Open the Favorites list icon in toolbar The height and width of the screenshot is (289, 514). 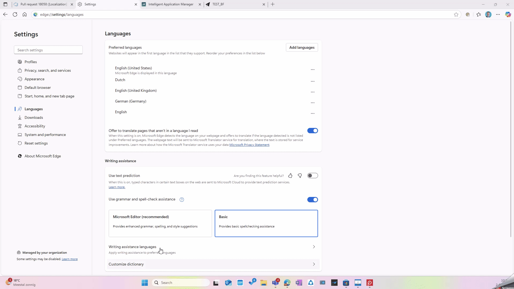tap(479, 14)
